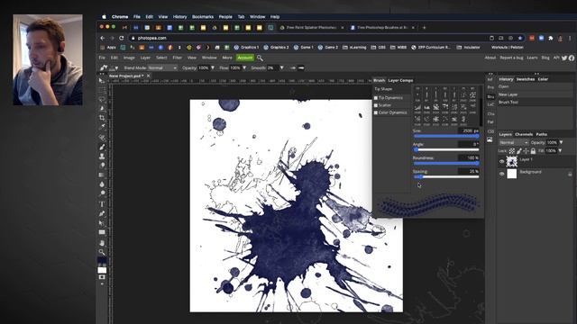Toggle Quick Mask mode icon
The height and width of the screenshot is (324, 577).
pyautogui.click(x=102, y=277)
